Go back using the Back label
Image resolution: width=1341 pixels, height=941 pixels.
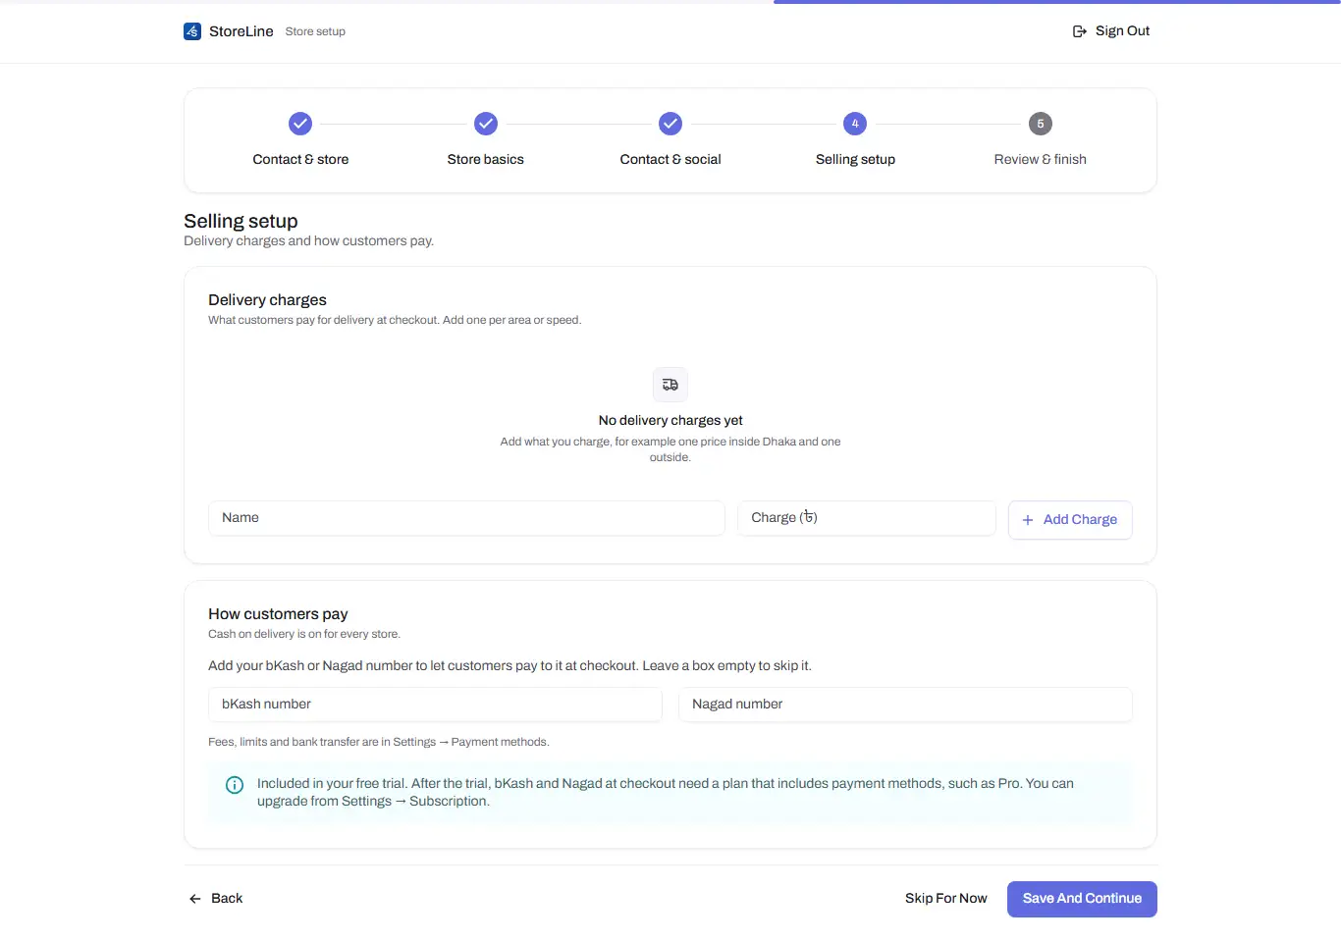pyautogui.click(x=227, y=899)
